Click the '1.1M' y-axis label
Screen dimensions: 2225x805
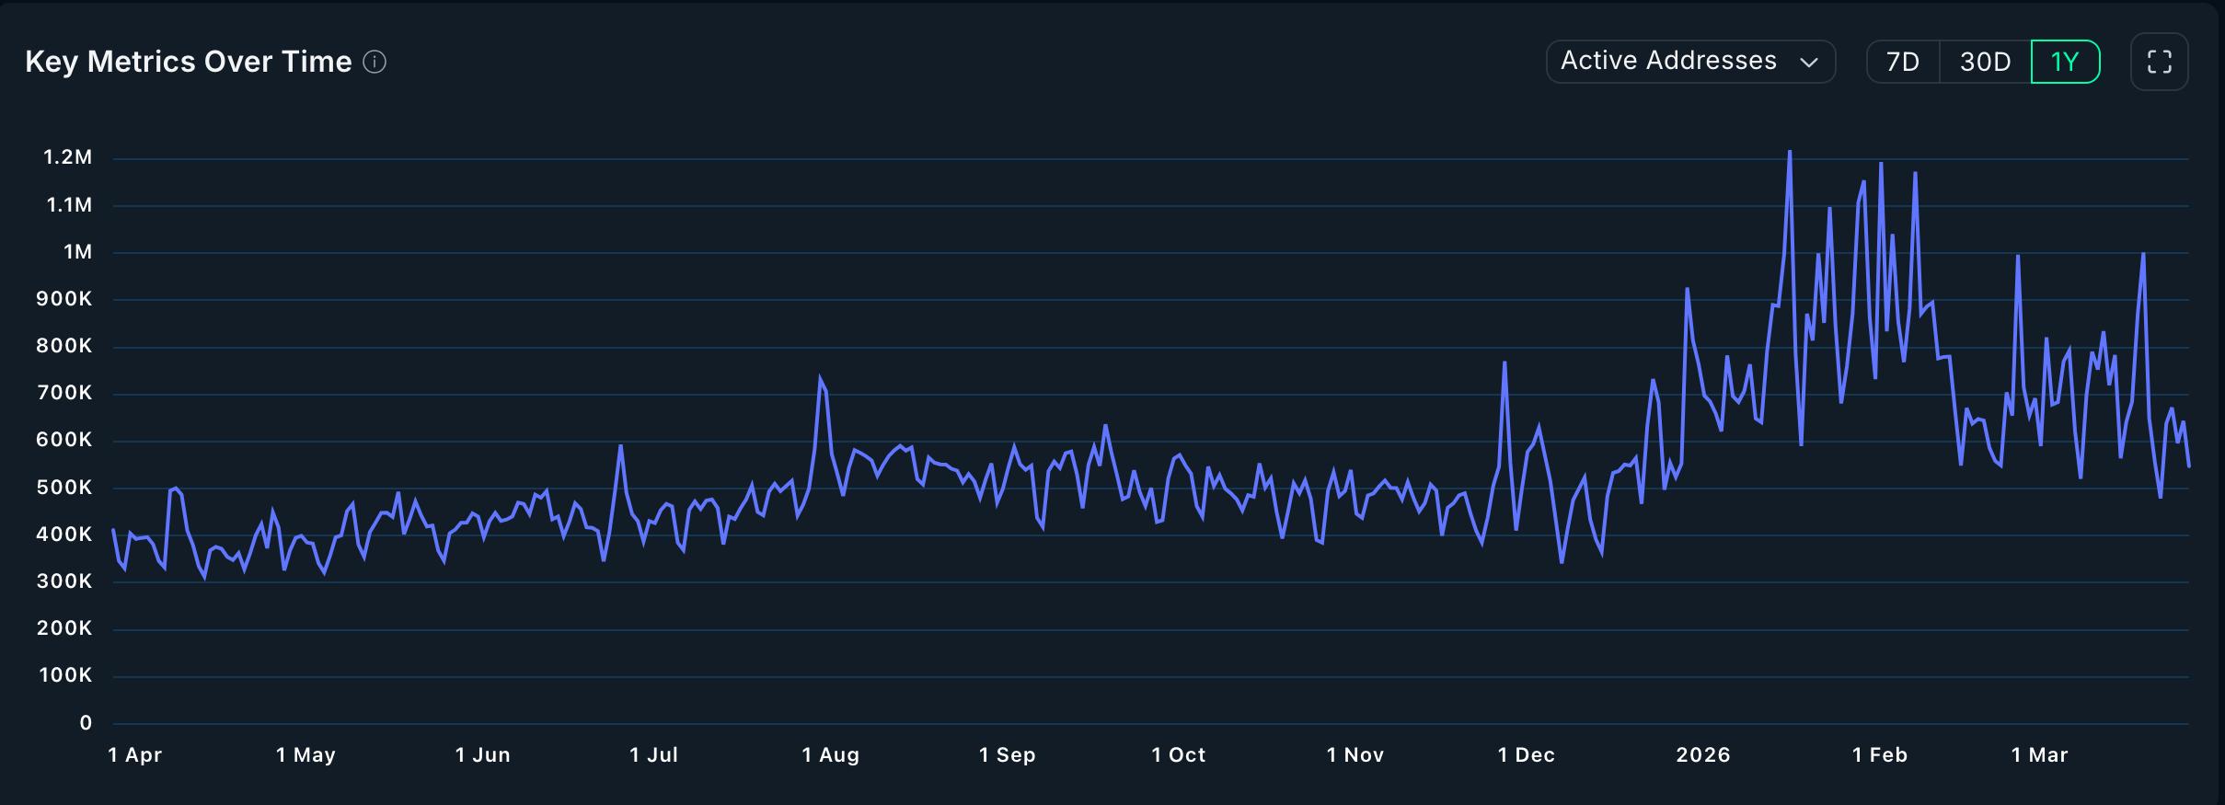(69, 205)
